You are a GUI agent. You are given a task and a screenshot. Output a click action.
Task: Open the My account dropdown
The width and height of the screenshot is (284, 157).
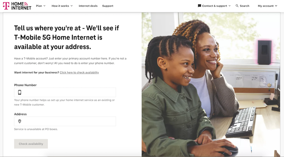[268, 6]
